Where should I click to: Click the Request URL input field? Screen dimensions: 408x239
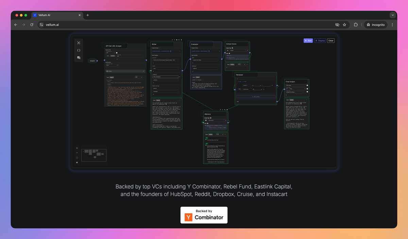[130, 56]
